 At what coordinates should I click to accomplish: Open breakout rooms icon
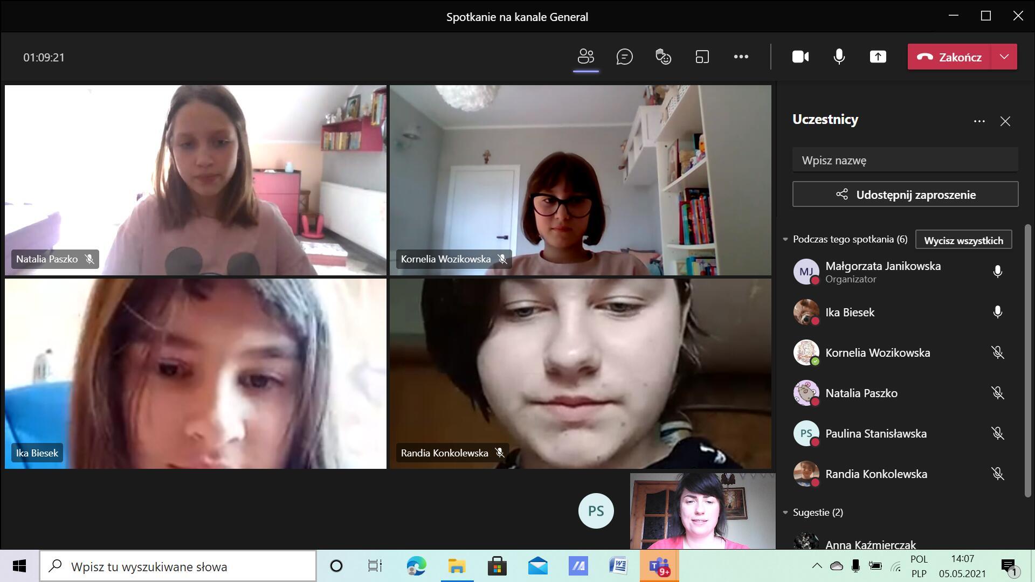point(702,57)
